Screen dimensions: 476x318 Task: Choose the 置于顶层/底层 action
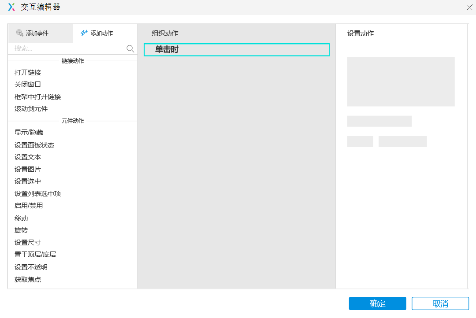(x=35, y=255)
